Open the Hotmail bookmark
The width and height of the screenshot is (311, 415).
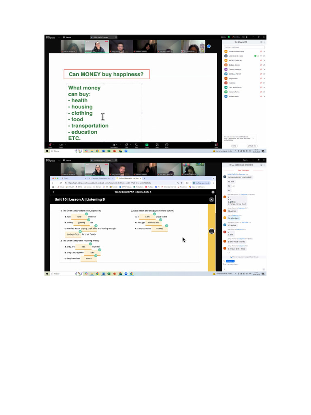(x=114, y=187)
